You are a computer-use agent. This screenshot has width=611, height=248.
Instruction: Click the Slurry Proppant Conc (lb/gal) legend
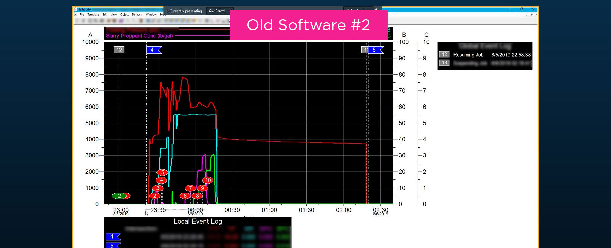tap(140, 36)
